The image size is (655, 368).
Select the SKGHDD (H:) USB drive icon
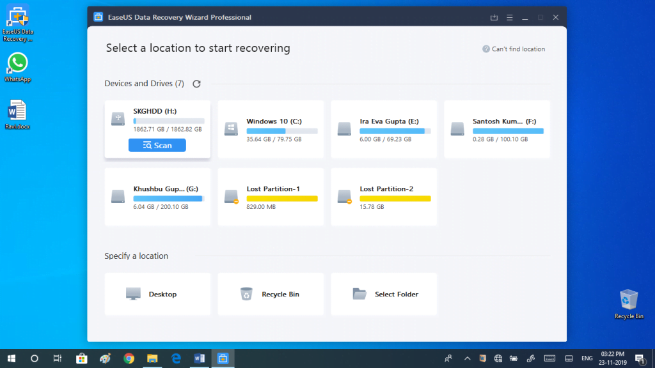click(x=118, y=119)
